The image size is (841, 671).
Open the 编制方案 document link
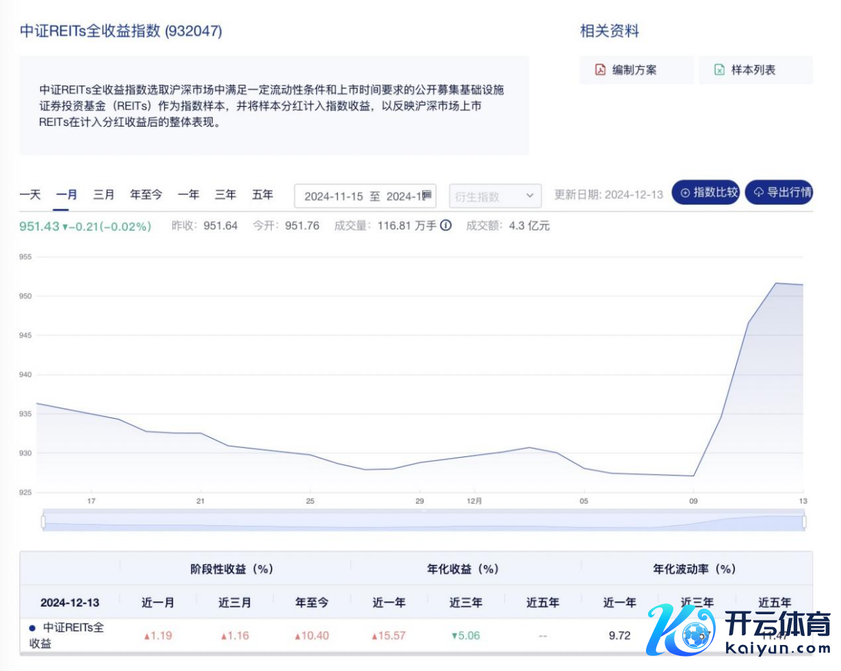pos(634,70)
